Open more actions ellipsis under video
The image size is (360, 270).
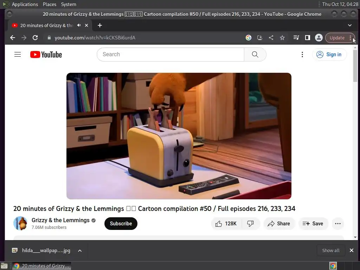click(338, 224)
